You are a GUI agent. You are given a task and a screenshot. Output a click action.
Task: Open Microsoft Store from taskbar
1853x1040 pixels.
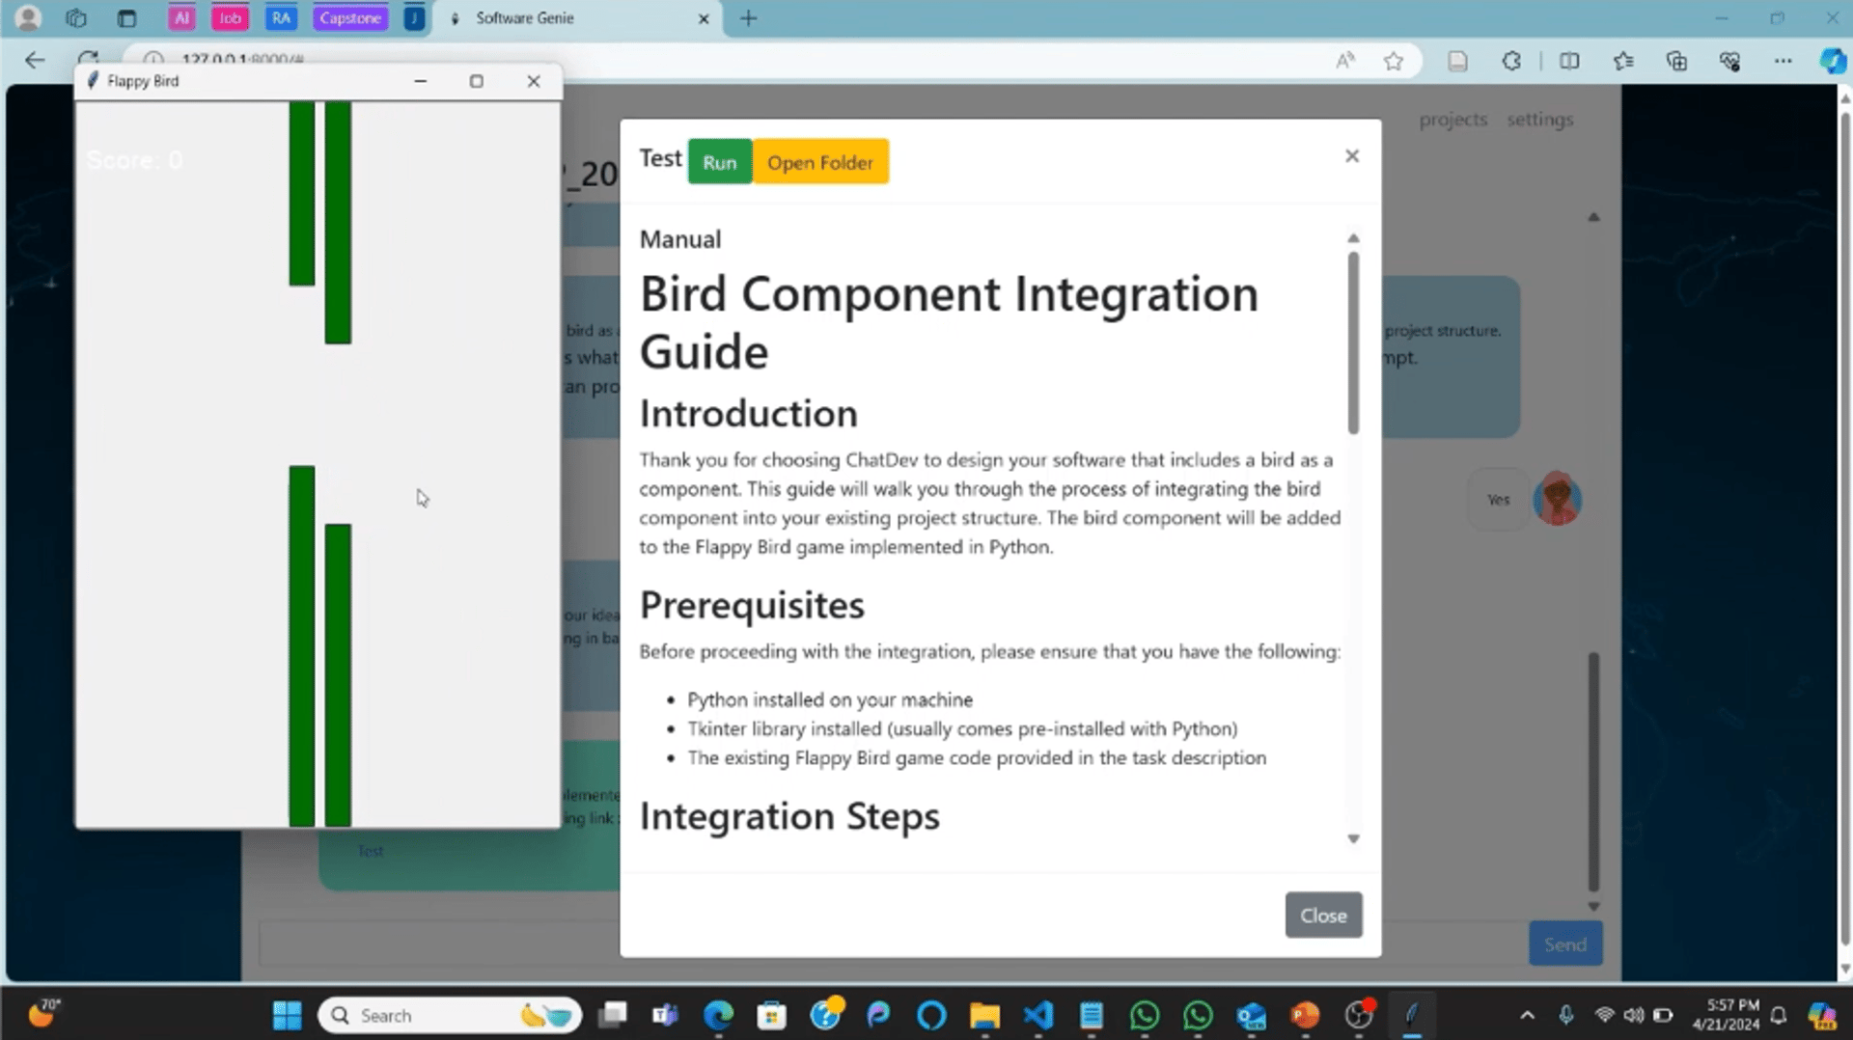(x=771, y=1015)
